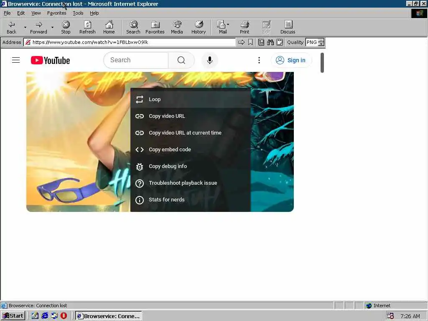Open the Favorites menu
The height and width of the screenshot is (321, 428).
click(x=56, y=13)
